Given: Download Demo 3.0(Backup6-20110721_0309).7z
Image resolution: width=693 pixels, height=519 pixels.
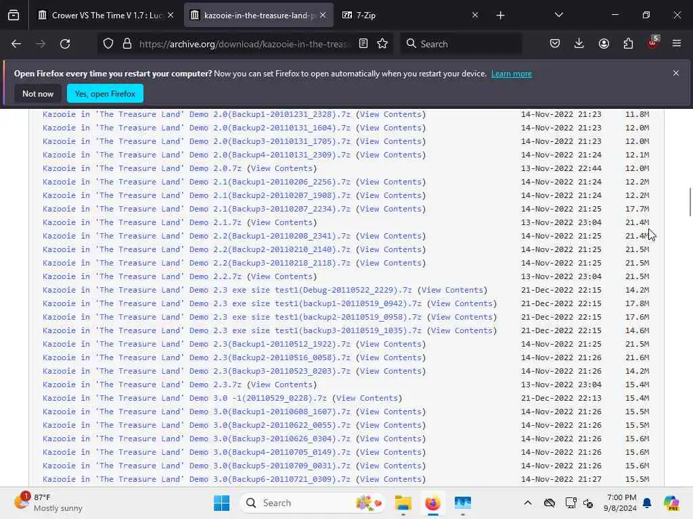Looking at the screenshot, I should (x=196, y=479).
